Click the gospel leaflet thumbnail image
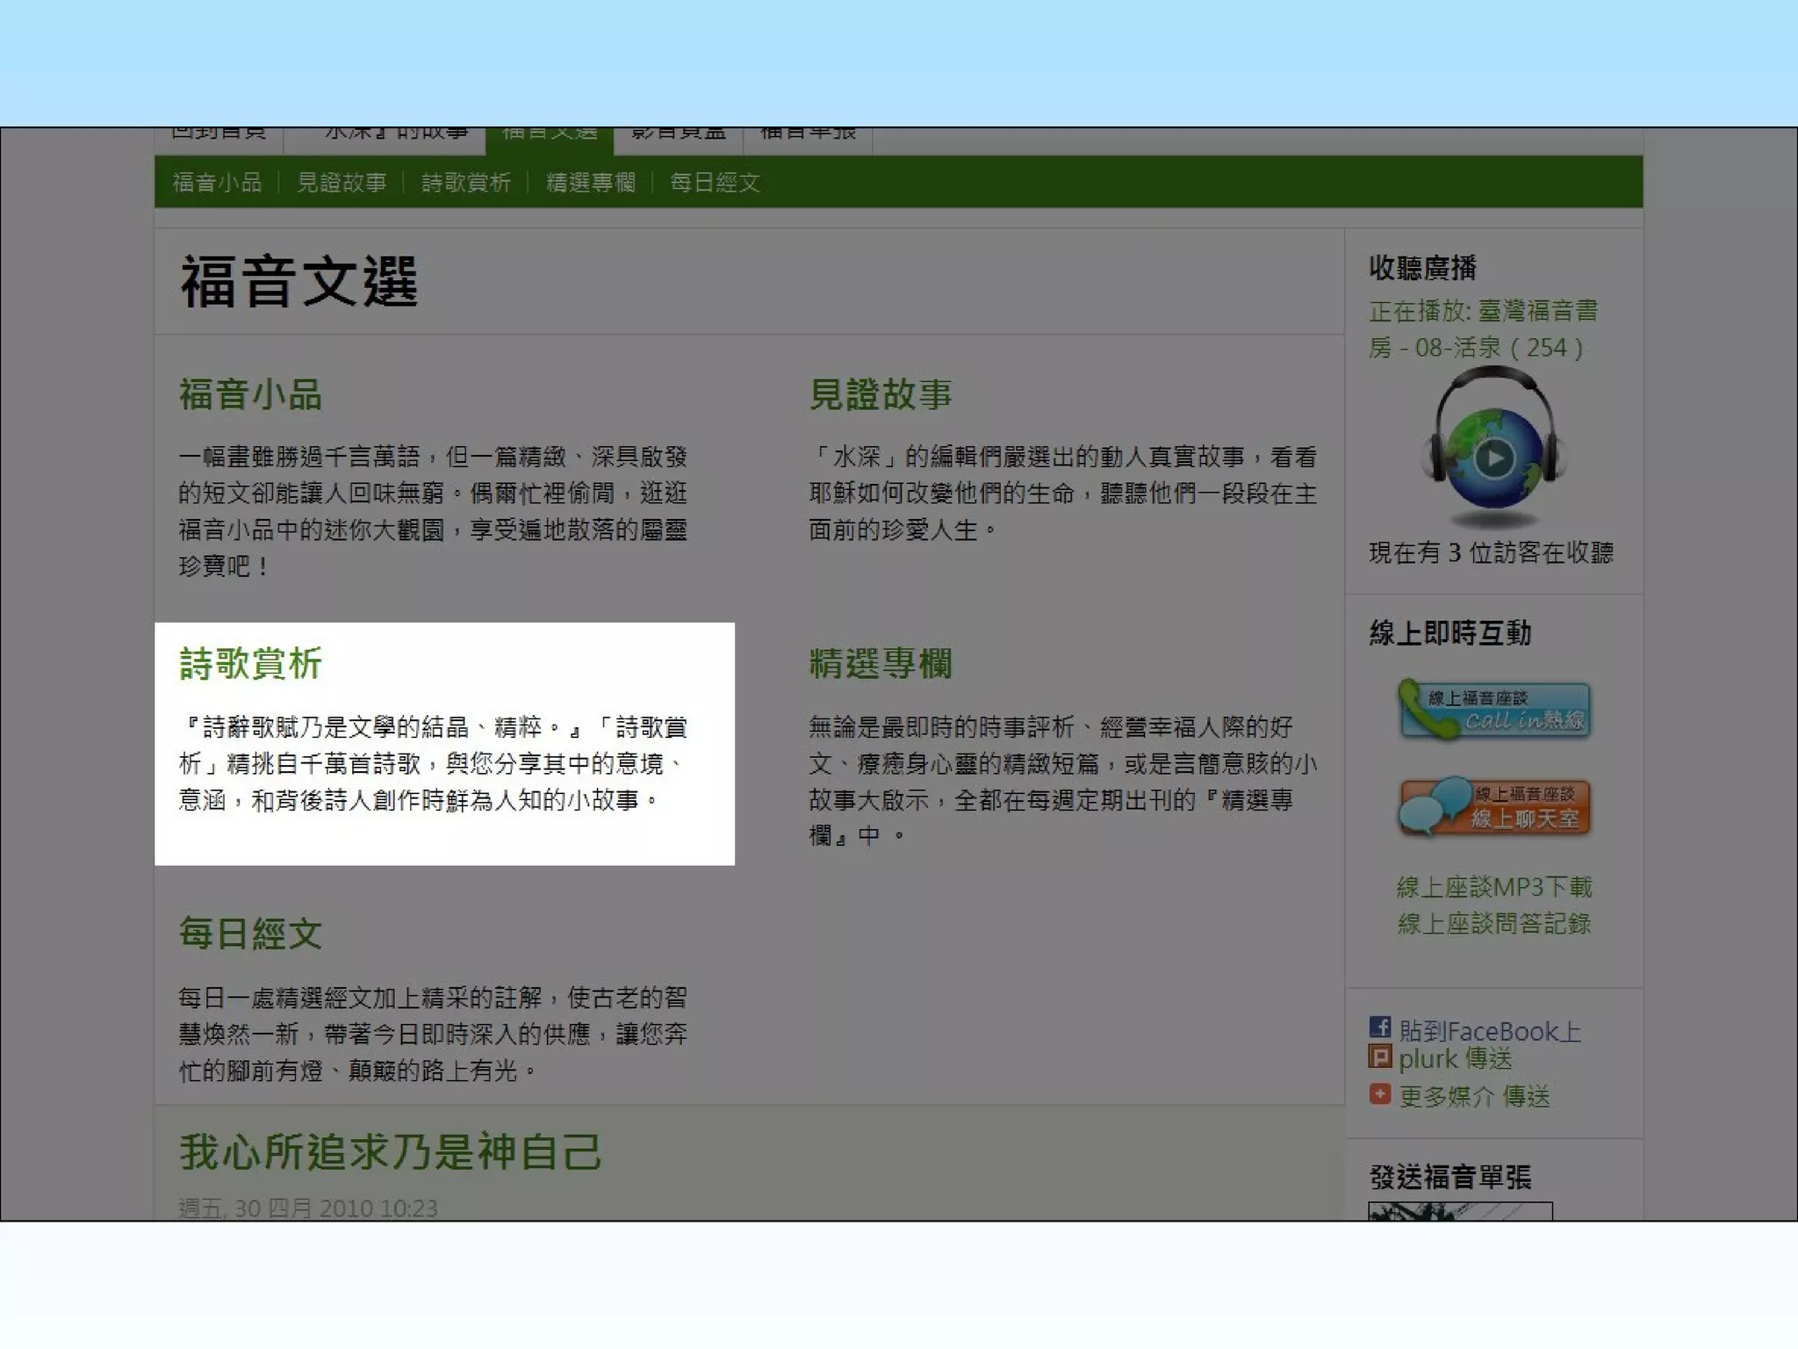 (x=1459, y=1211)
